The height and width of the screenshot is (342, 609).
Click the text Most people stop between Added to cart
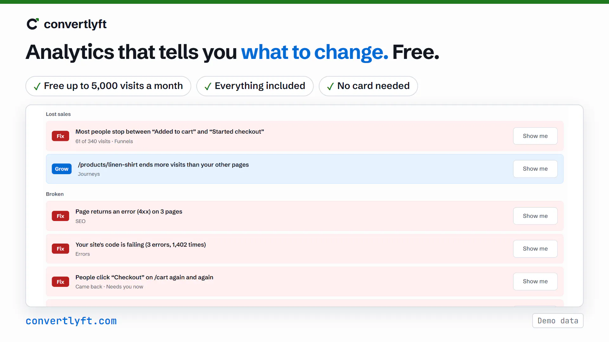coord(170,131)
